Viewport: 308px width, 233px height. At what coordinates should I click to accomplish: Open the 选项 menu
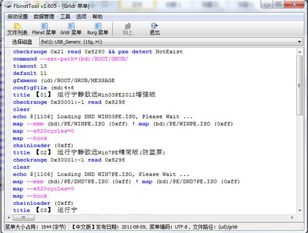tap(81, 16)
